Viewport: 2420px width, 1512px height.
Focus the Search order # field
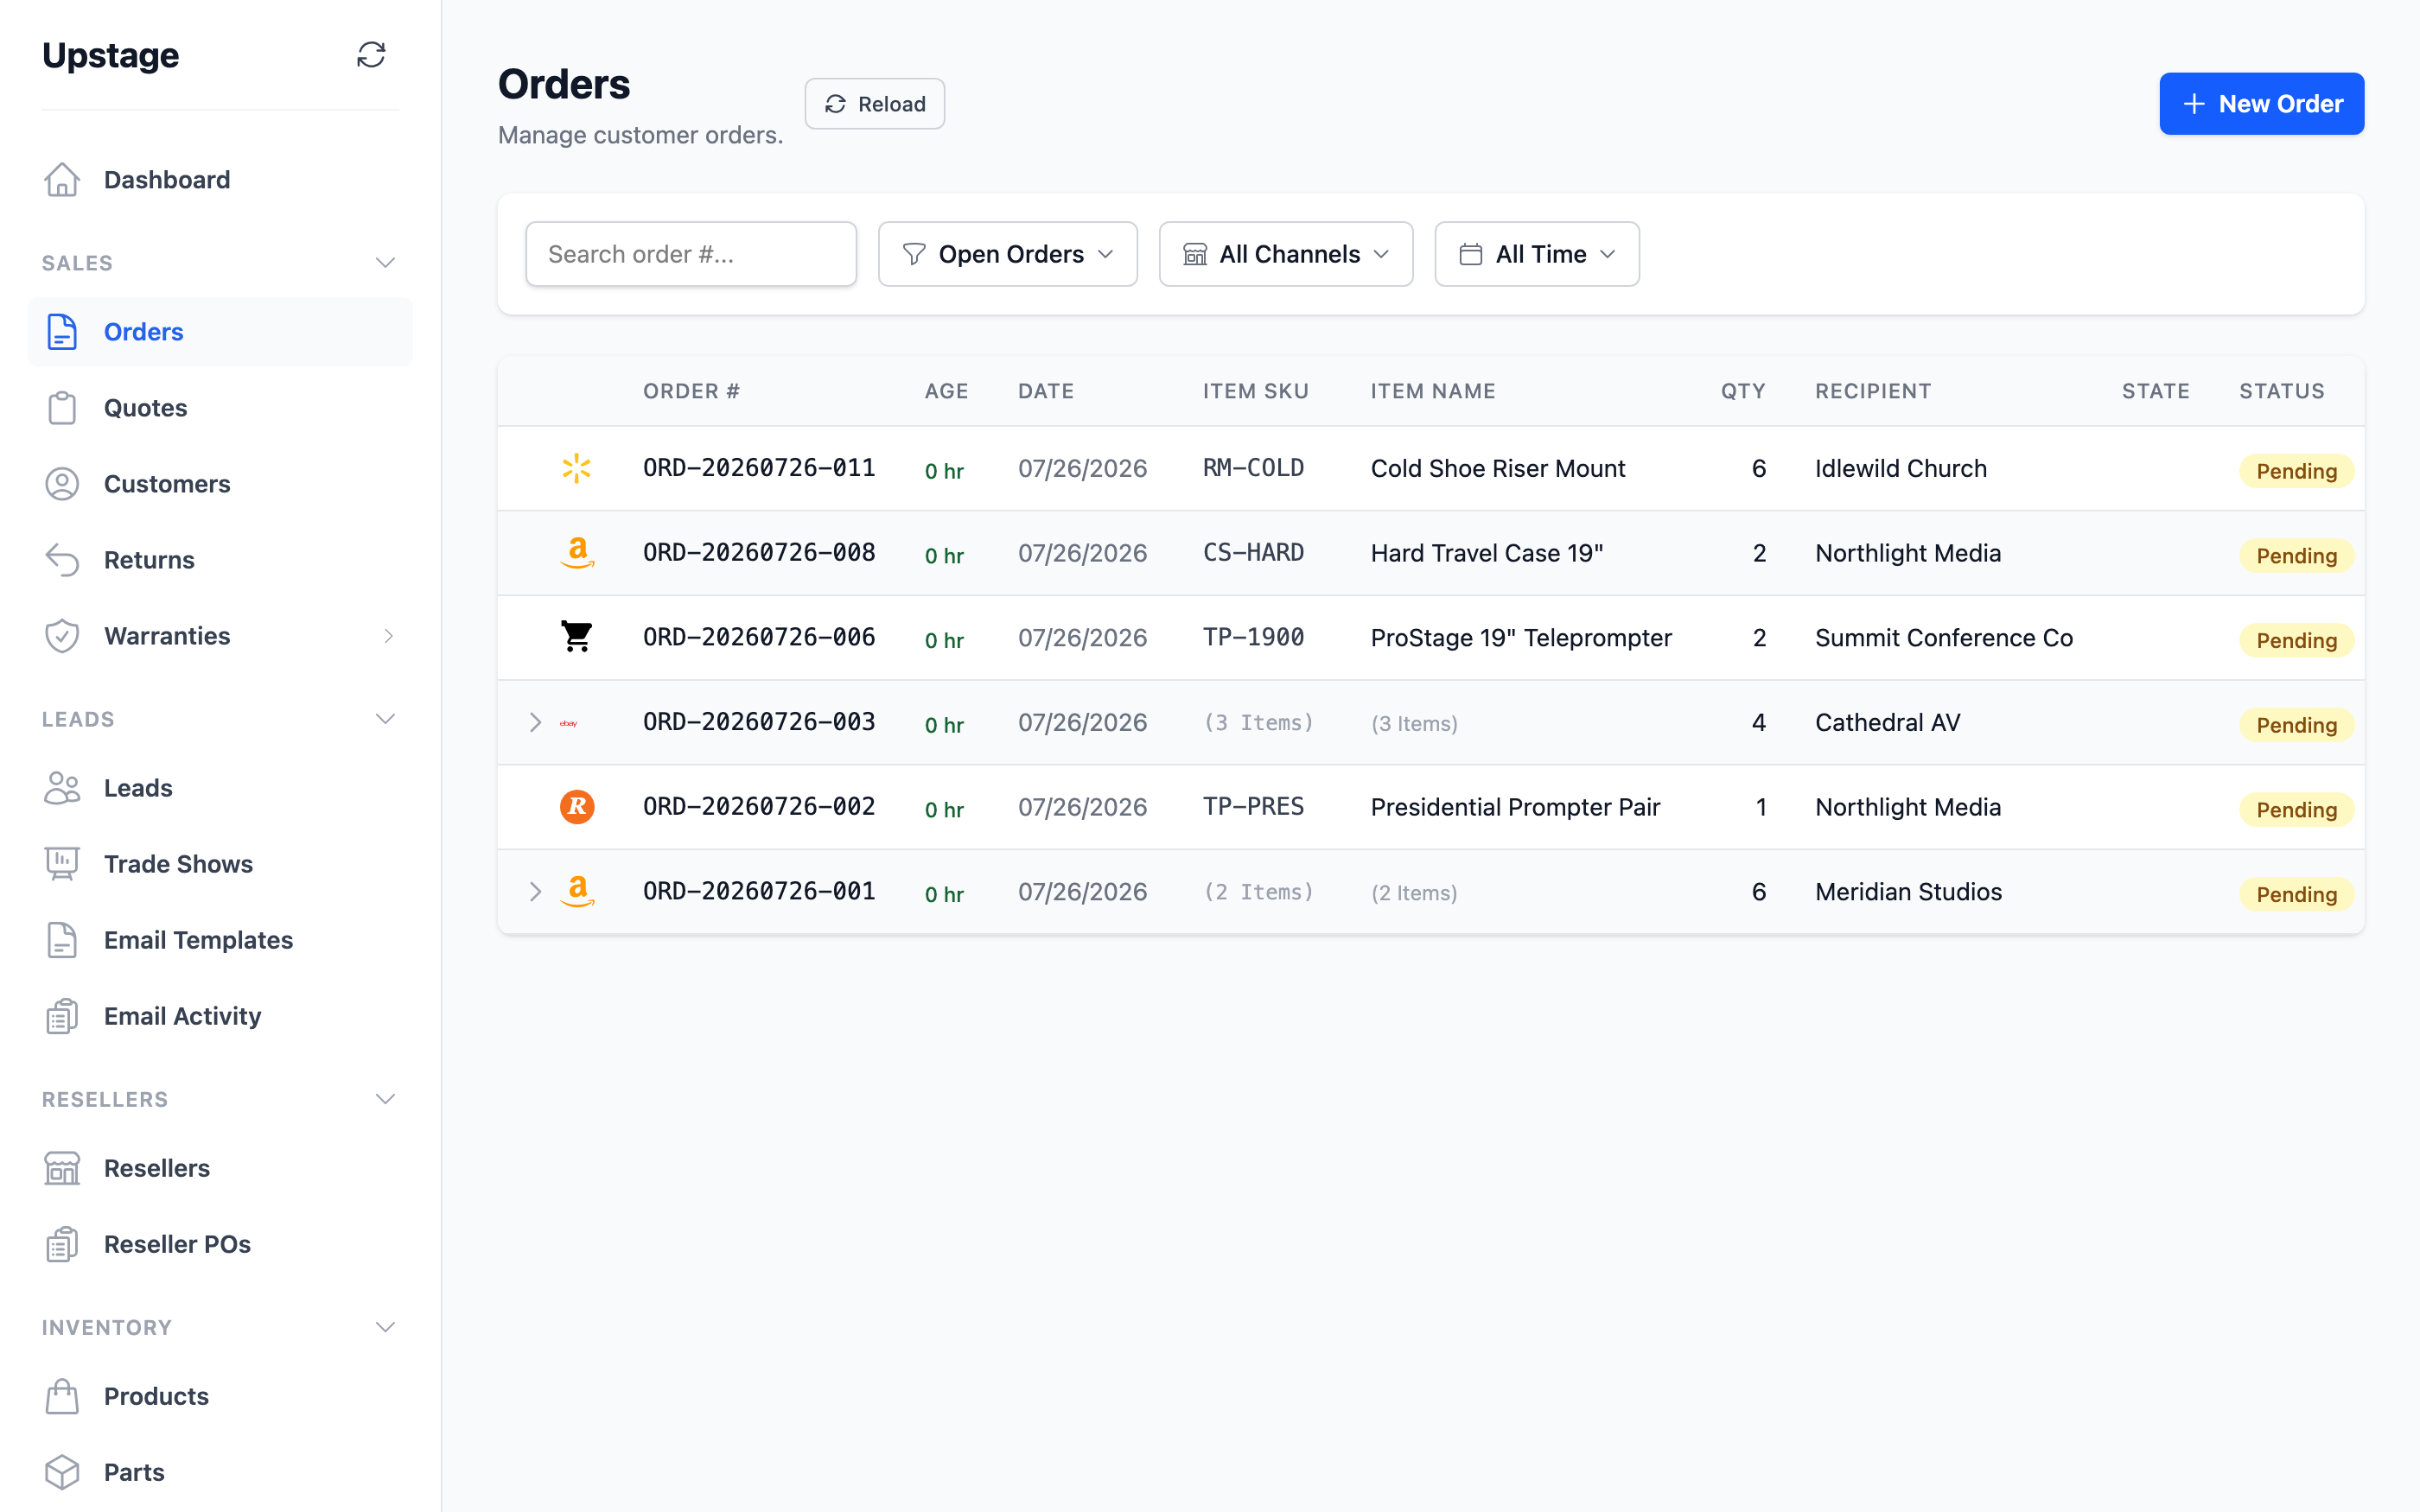[691, 254]
